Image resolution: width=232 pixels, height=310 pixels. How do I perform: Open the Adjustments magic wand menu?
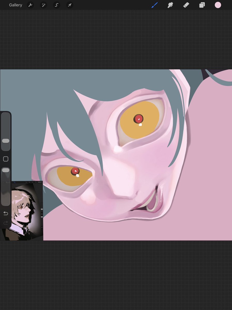(43, 5)
